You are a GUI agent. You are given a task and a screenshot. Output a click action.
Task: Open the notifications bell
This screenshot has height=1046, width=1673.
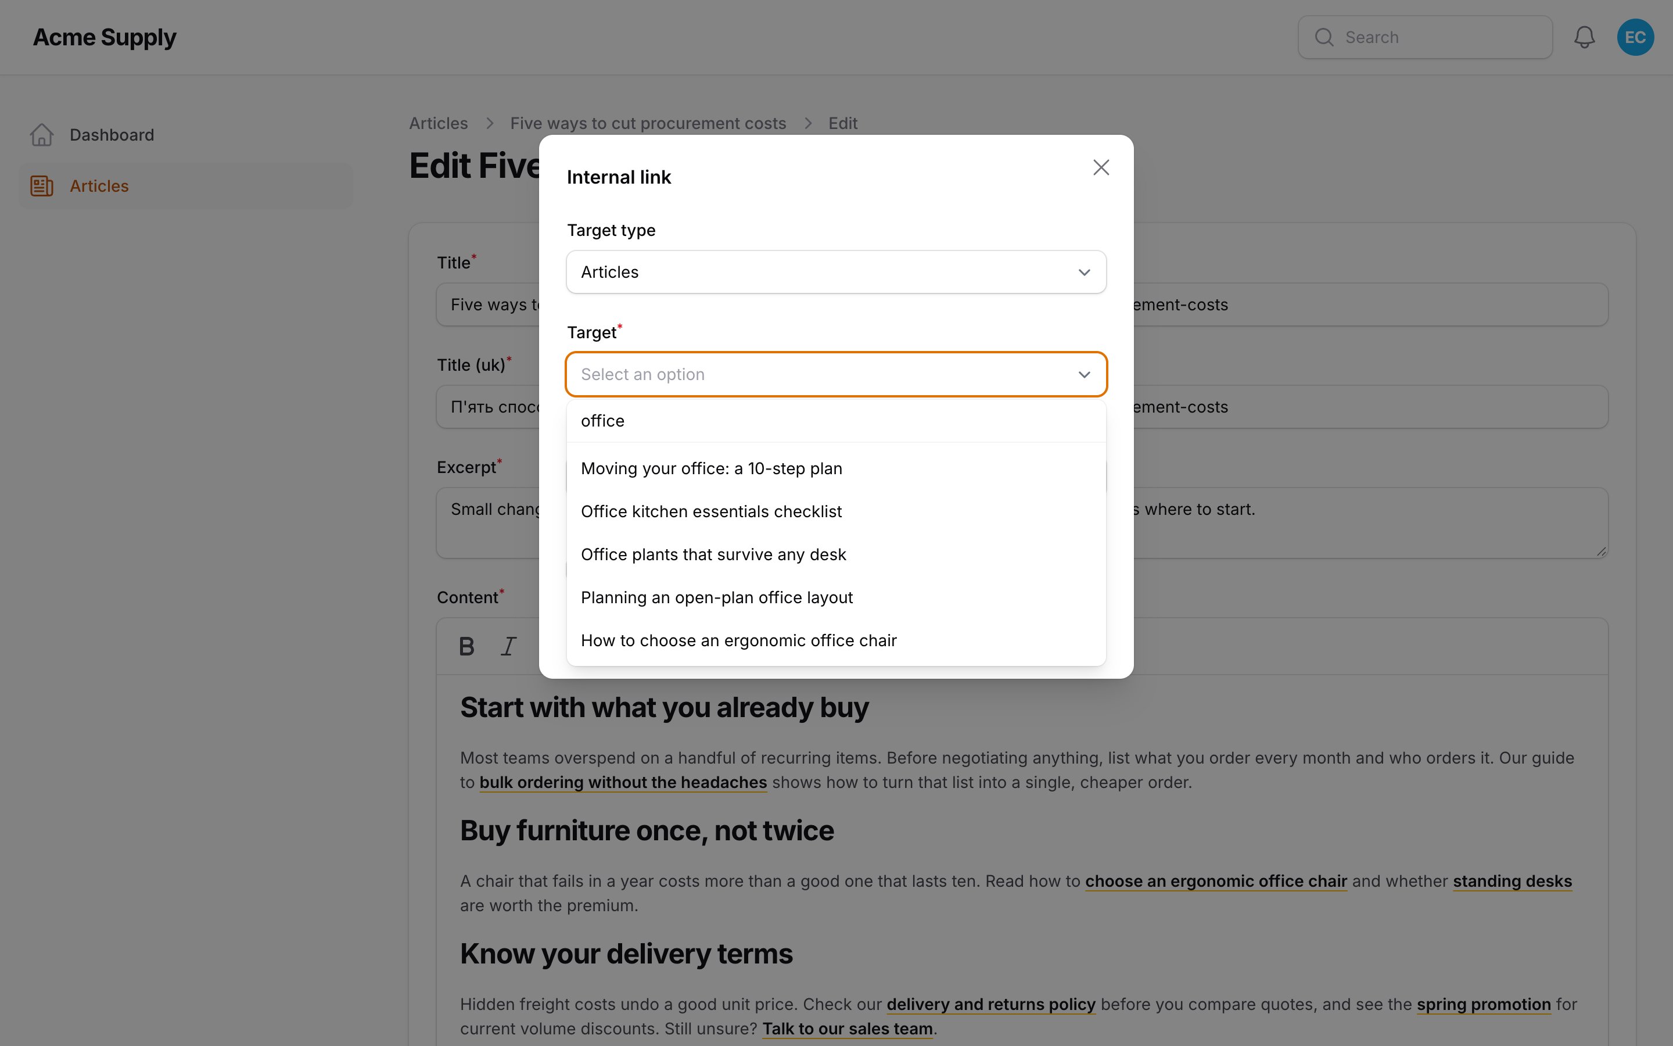click(1584, 37)
